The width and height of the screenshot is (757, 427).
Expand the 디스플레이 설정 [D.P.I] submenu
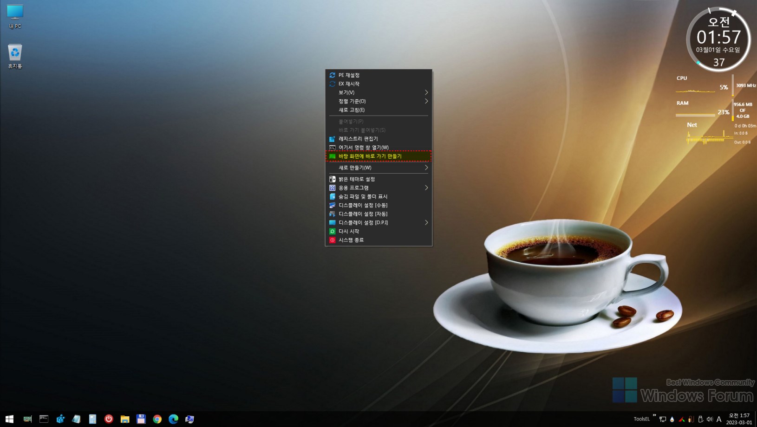point(378,223)
